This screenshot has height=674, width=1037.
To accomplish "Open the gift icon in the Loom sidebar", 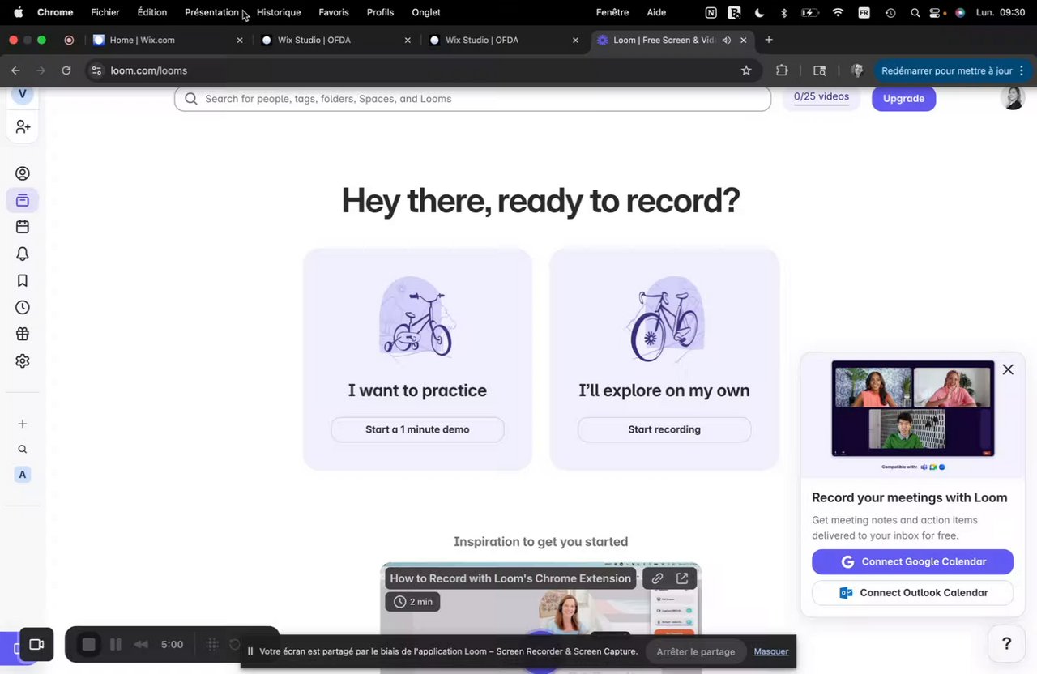I will point(23,334).
